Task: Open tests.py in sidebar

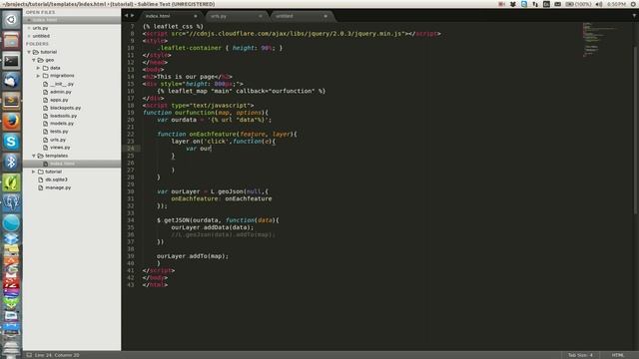Action: pyautogui.click(x=59, y=132)
